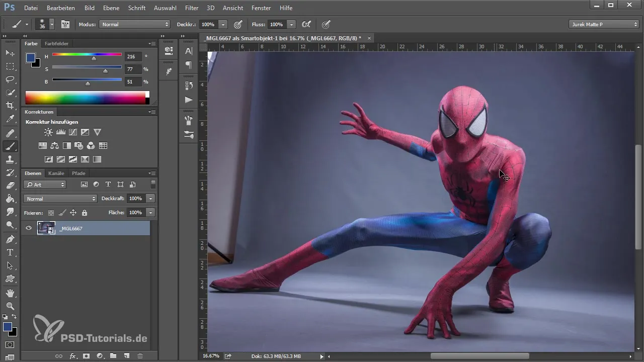
Task: Create a new group folder
Action: [x=113, y=356]
